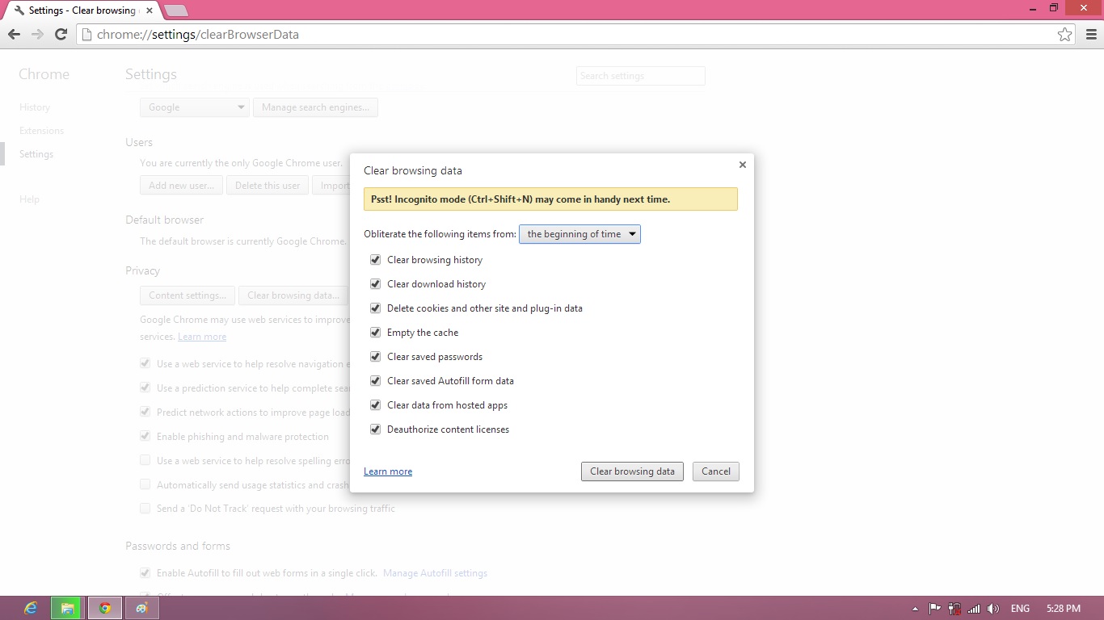Toggle the Empty the cache checkbox
Image resolution: width=1104 pixels, height=620 pixels.
pos(375,333)
